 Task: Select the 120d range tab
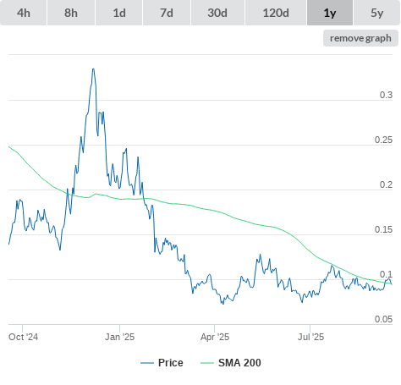[276, 13]
